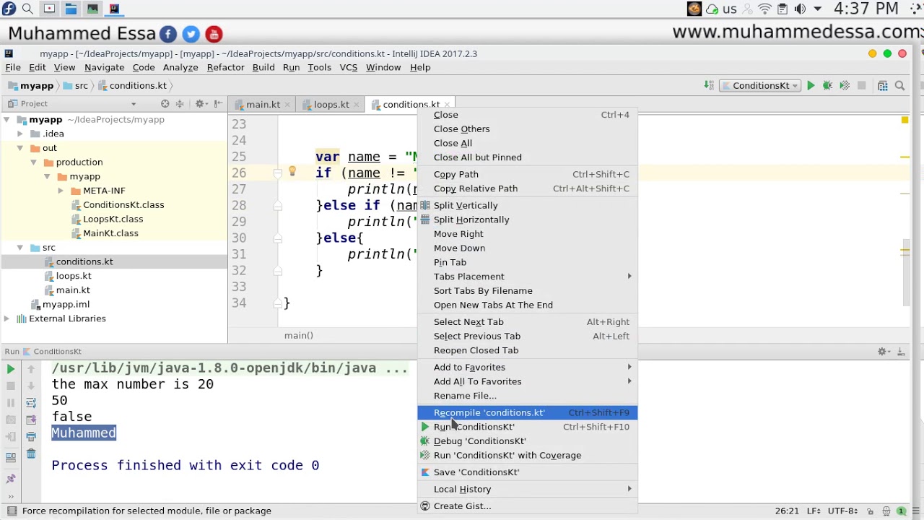
Task: Click the main() breadcrumb below editor
Action: (x=299, y=336)
